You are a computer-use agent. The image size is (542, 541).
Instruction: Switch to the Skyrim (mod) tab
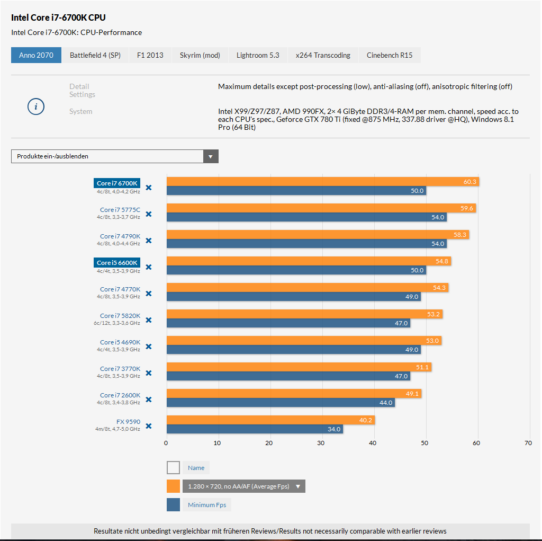pos(200,55)
